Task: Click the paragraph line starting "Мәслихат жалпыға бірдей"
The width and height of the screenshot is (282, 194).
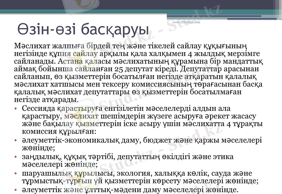Action: point(130,46)
